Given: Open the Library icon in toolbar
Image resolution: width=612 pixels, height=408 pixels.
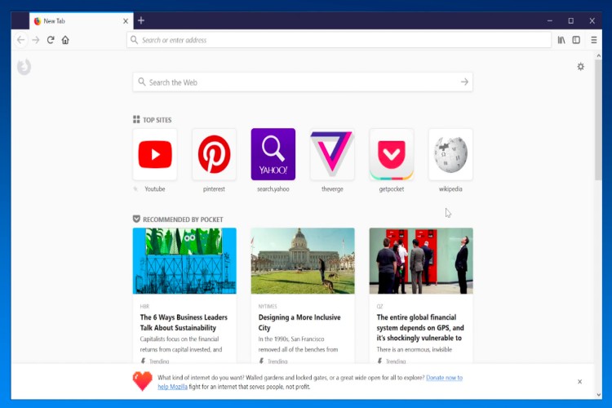Looking at the screenshot, I should click(x=561, y=40).
